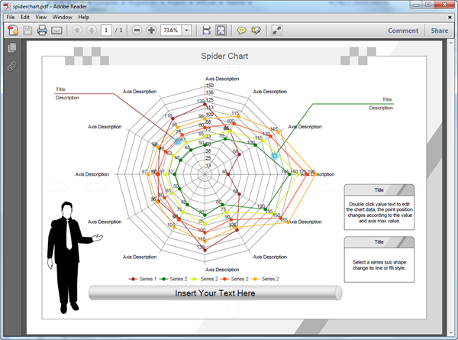Screen dimensions: 458x340
Task: Zoom out with minus button
Action: click(x=137, y=30)
